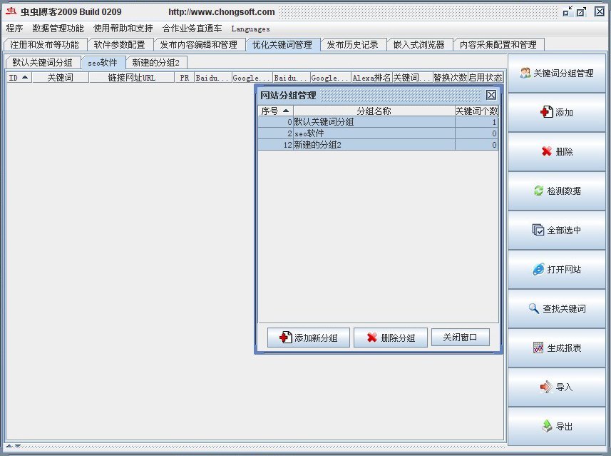Click the Select All checkbox-stack icon
The width and height of the screenshot is (611, 456).
pyautogui.click(x=538, y=230)
